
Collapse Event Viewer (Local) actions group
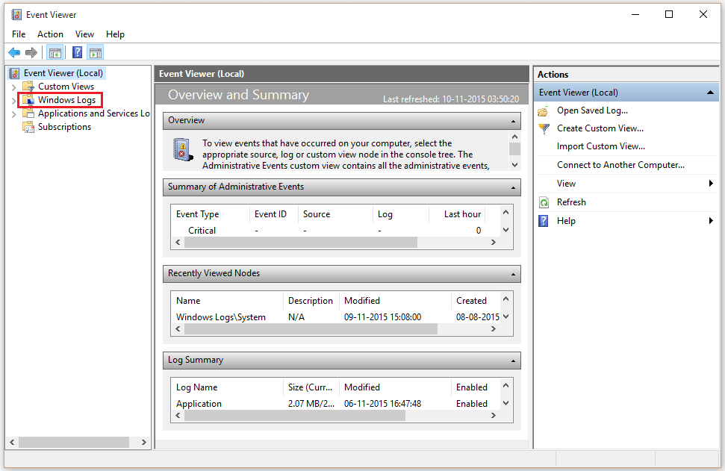click(x=710, y=93)
